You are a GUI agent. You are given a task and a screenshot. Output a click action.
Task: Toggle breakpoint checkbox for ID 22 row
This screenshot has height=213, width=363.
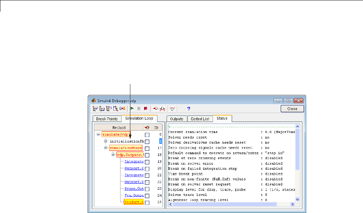click(x=147, y=182)
